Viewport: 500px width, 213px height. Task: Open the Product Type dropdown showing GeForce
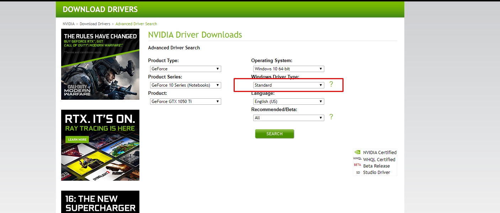185,69
